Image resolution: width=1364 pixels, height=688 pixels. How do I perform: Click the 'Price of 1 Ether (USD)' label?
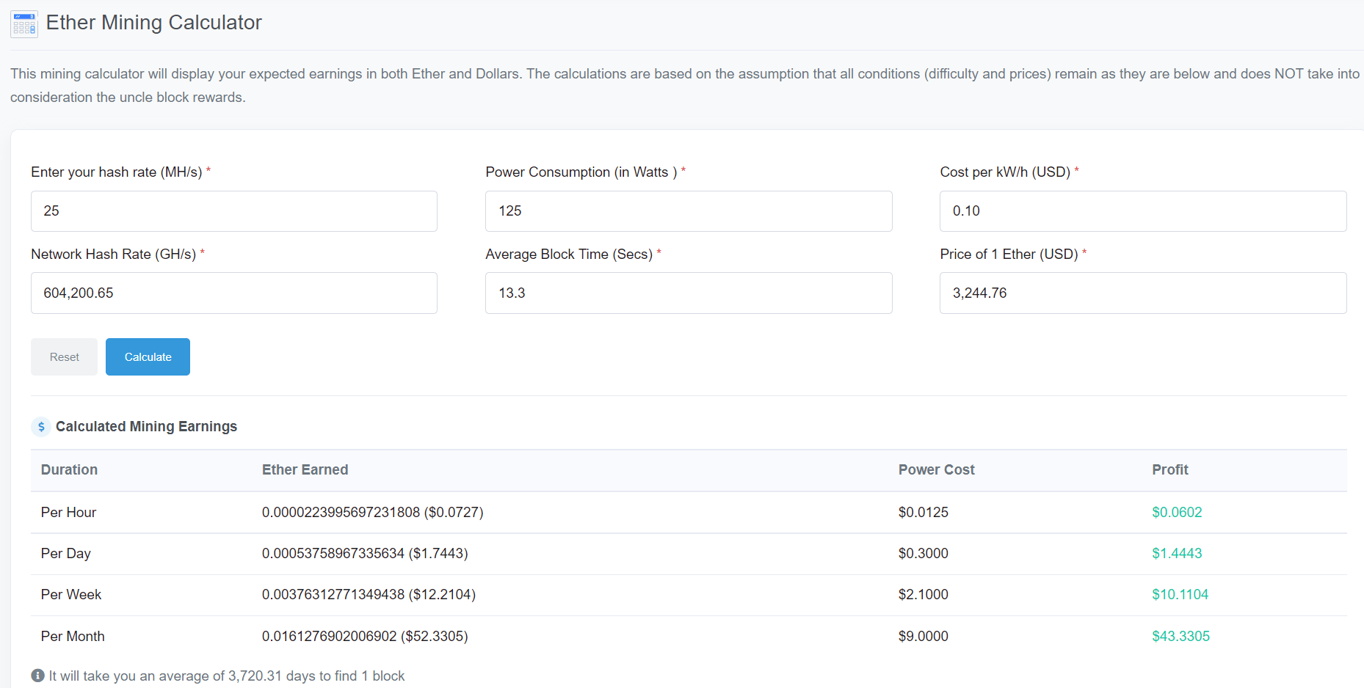1009,255
